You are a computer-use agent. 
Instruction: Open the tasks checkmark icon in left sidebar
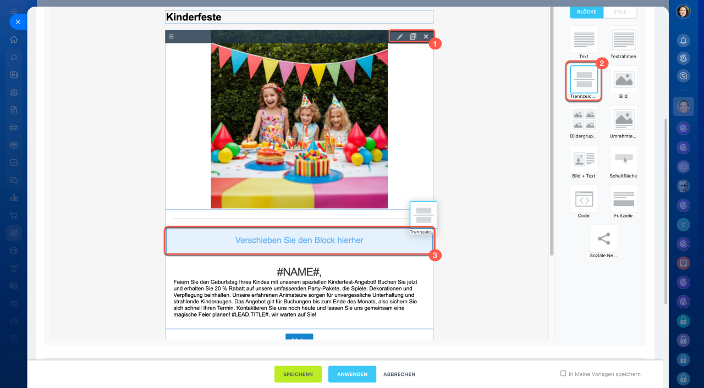pyautogui.click(x=14, y=163)
